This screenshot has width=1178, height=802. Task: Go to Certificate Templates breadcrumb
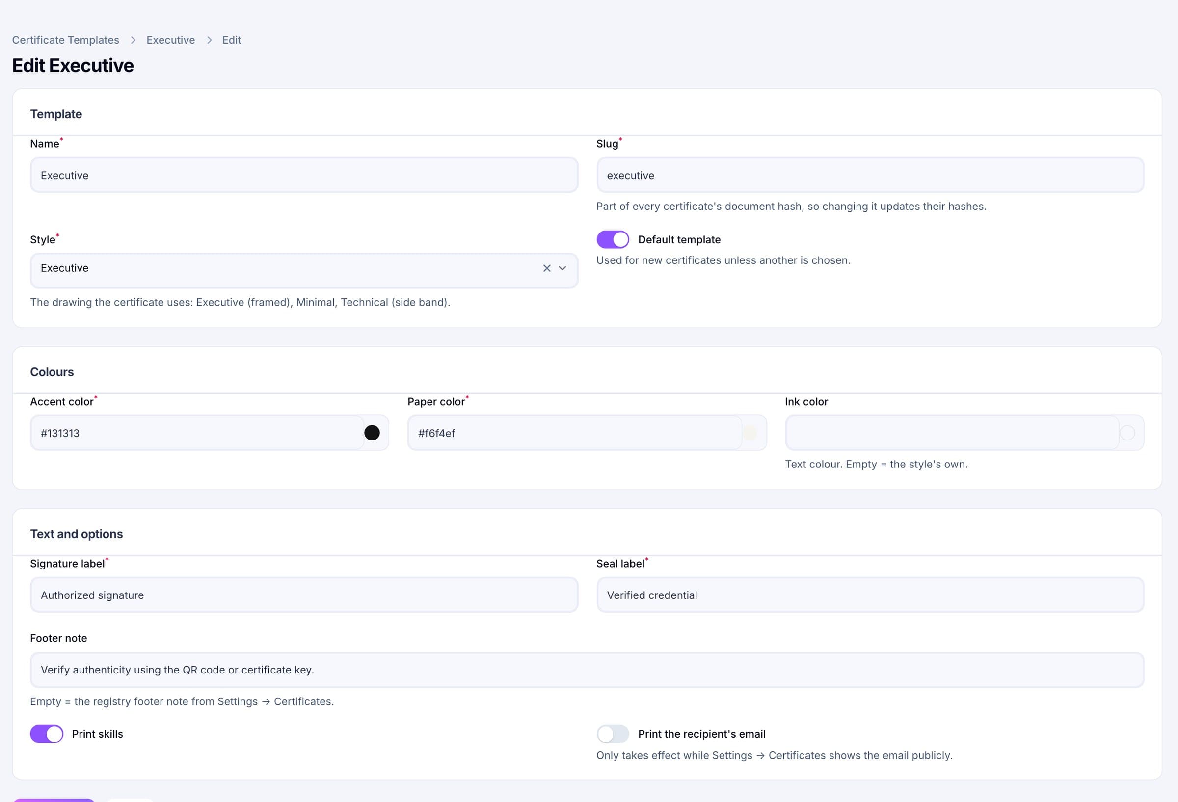(x=66, y=40)
